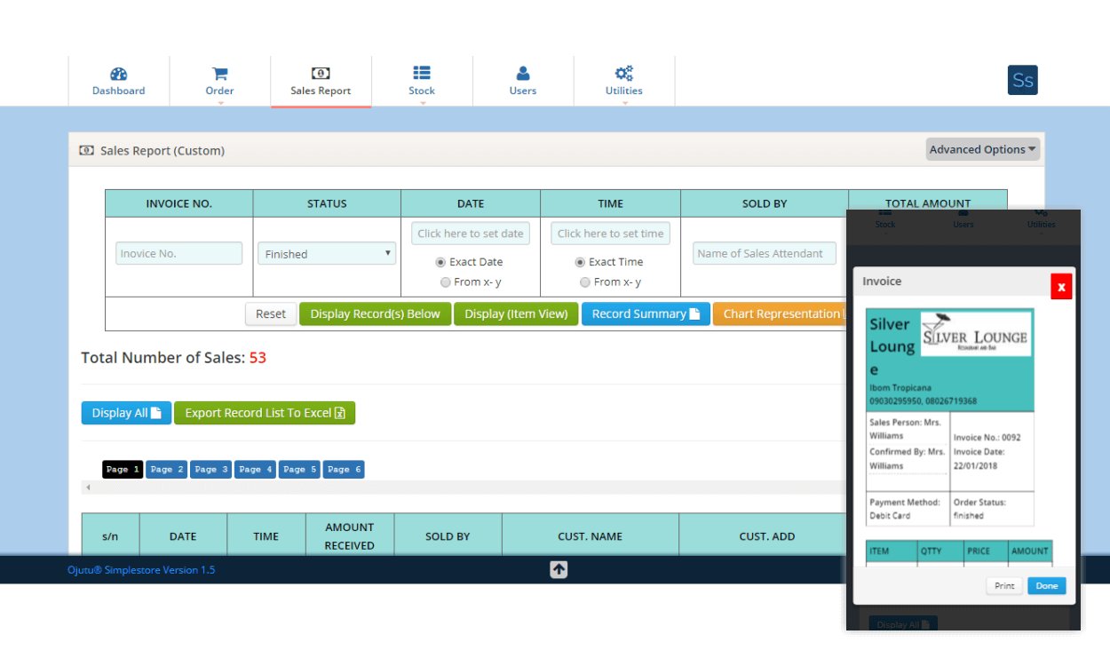Focus the Invoice No. input field

[178, 253]
